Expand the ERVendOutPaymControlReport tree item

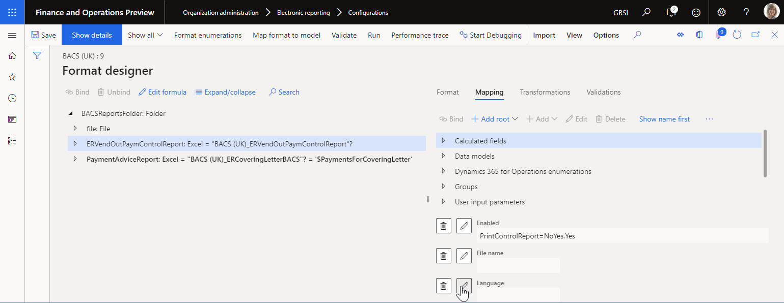(x=75, y=144)
